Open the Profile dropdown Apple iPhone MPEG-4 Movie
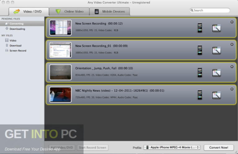The width and height of the screenshot is (238, 154). click(x=172, y=147)
